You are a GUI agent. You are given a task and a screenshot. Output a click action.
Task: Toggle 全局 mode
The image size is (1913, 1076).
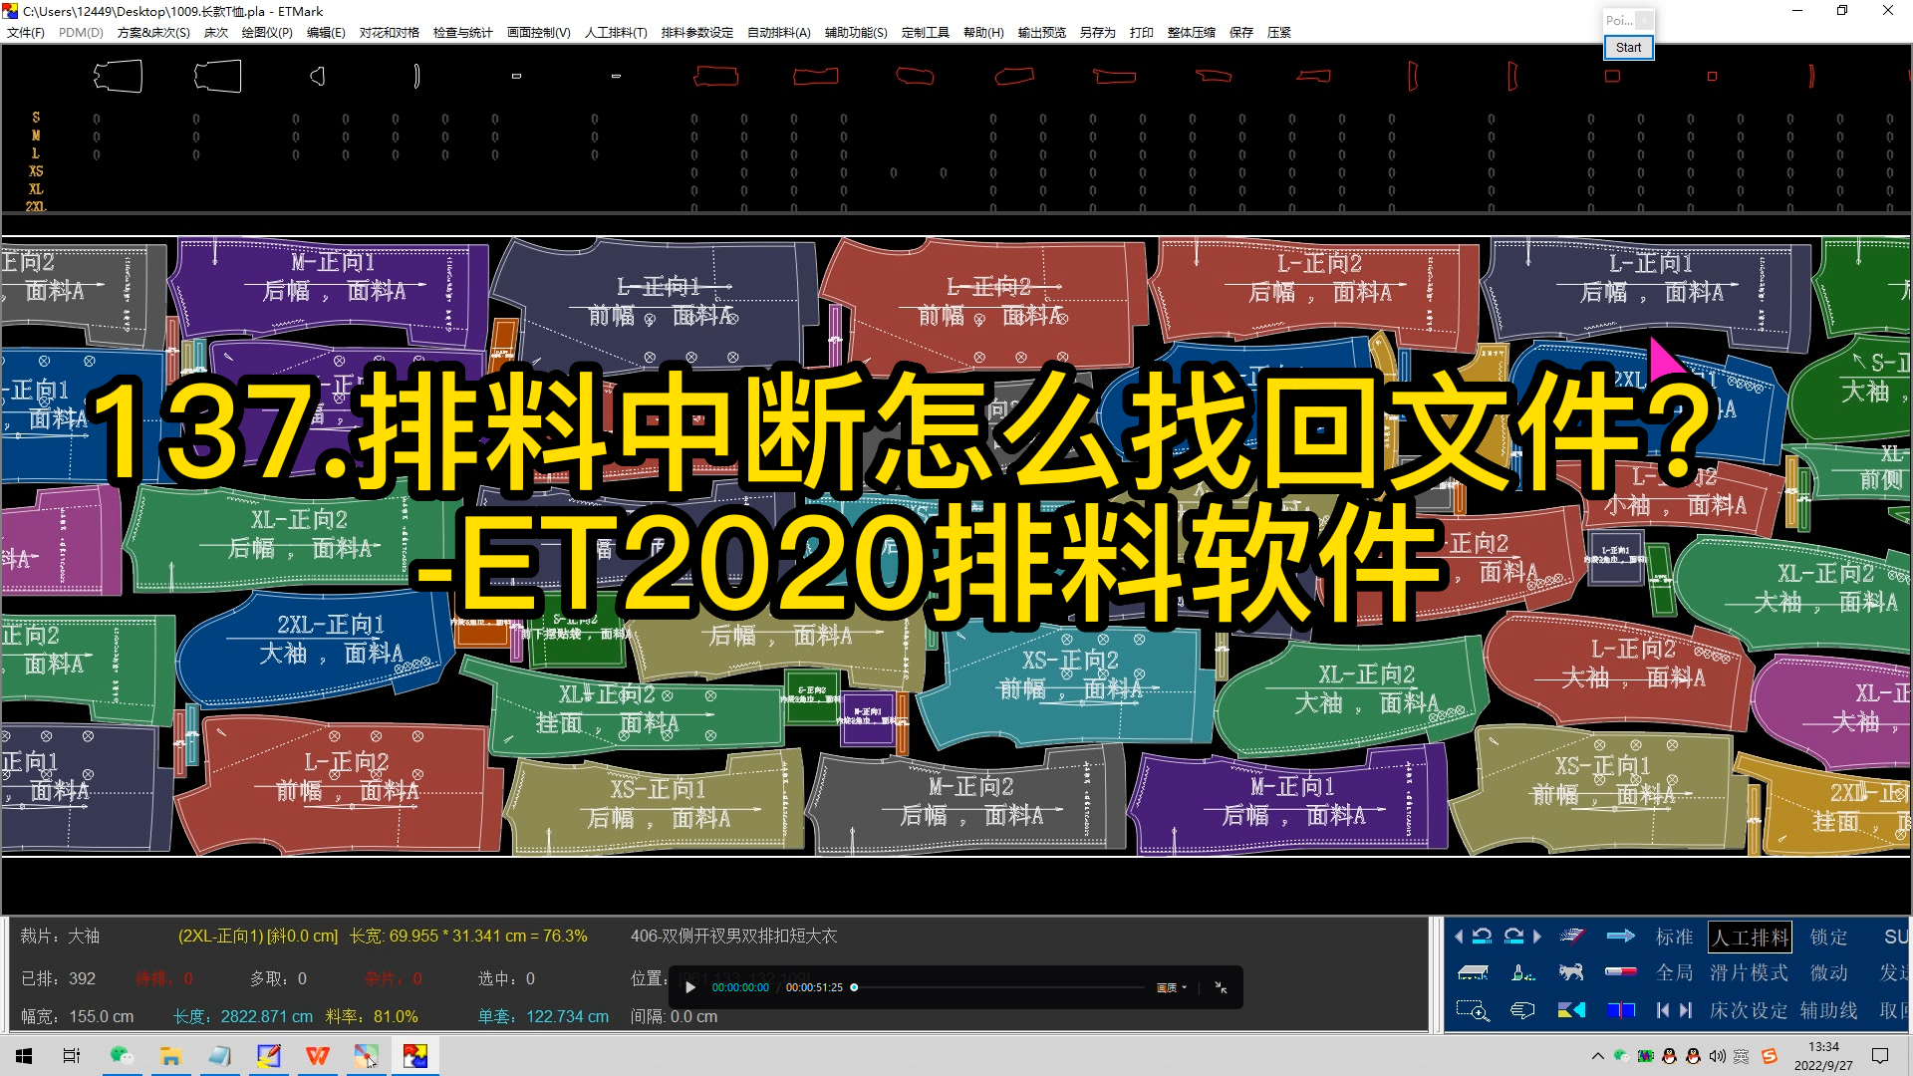coord(1675,972)
